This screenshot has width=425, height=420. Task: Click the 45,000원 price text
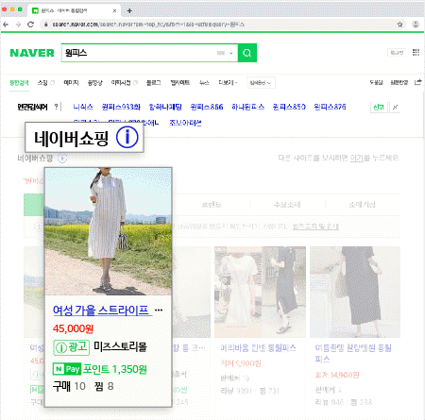[73, 328]
